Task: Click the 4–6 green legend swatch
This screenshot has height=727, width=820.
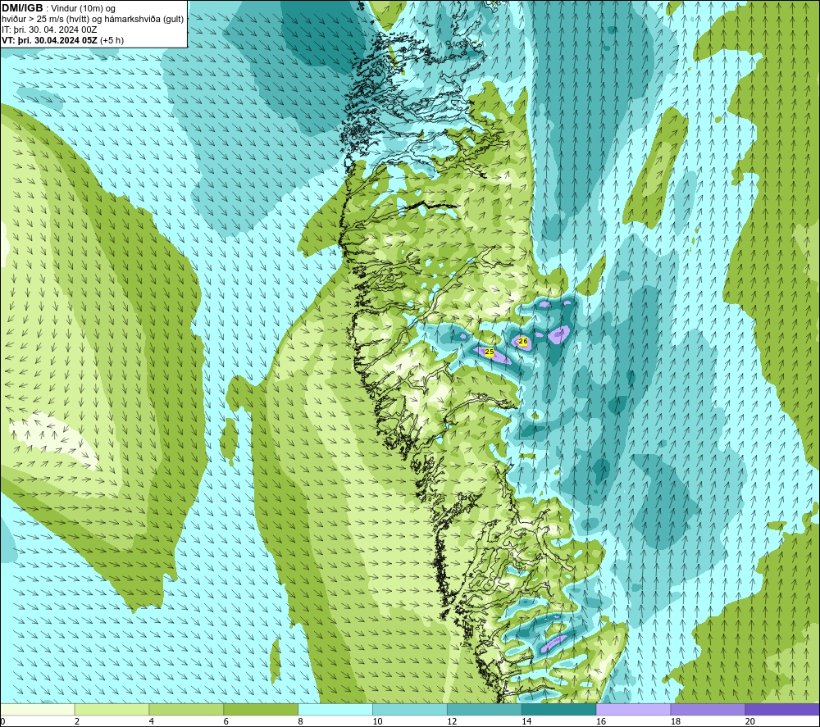Action: pyautogui.click(x=186, y=709)
